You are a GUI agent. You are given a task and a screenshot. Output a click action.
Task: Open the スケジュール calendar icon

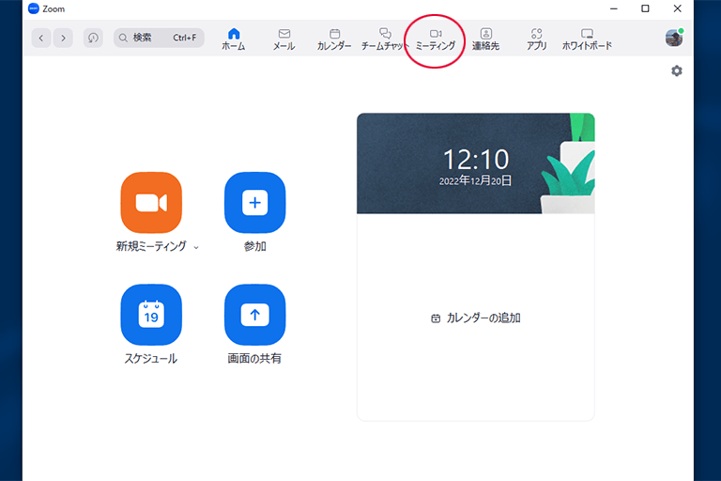click(151, 315)
